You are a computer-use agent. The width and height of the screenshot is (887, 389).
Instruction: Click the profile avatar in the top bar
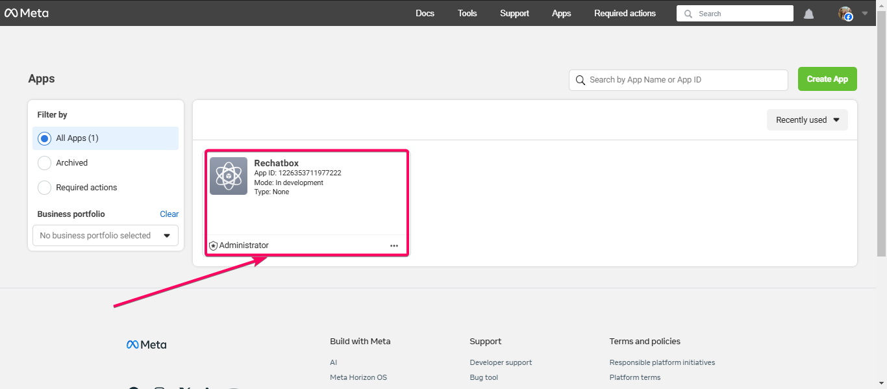tap(845, 14)
